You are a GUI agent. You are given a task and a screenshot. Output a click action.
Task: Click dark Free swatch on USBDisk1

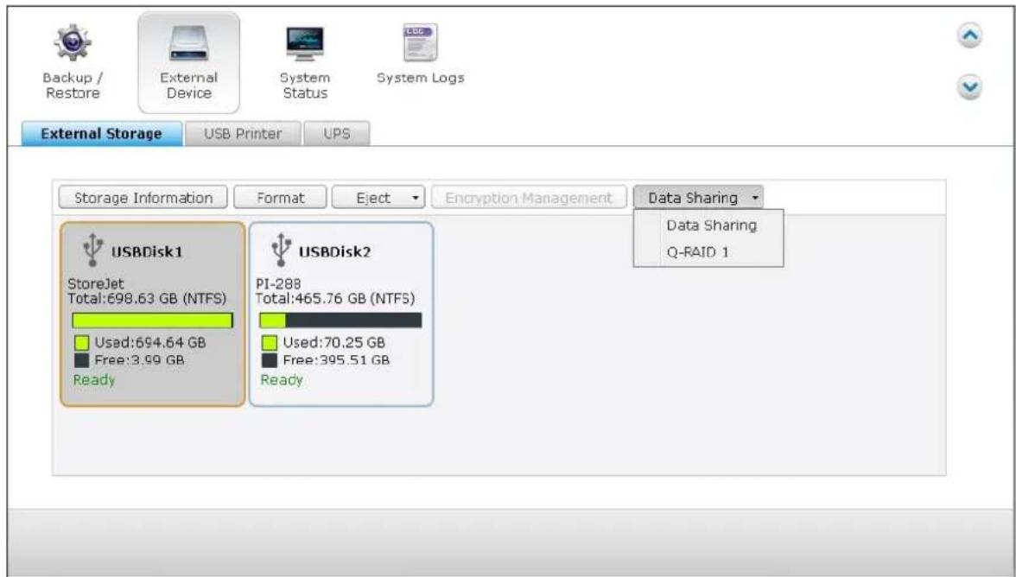click(81, 361)
